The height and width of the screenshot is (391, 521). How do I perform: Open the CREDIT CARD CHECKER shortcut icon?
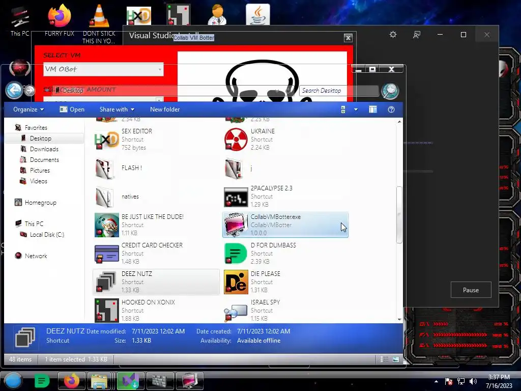[x=106, y=254]
